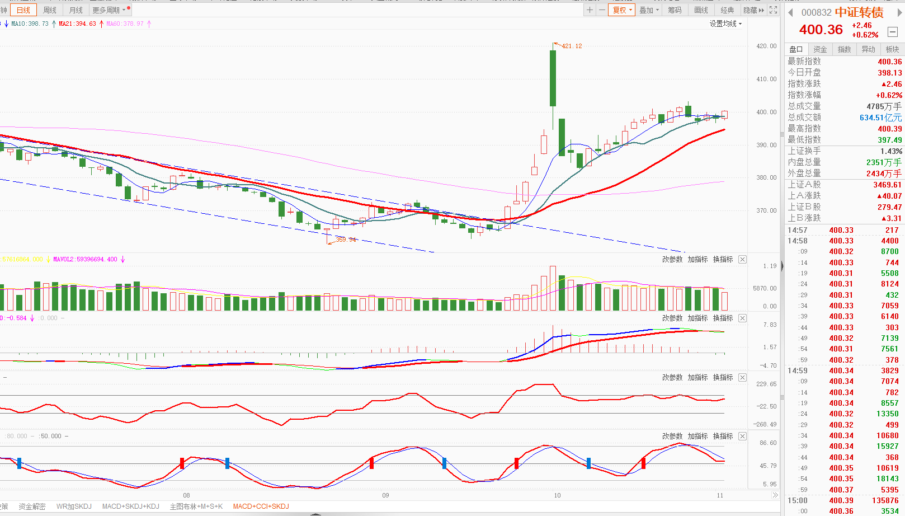Close the MACD indicator sub-panel
Screen dimensions: 905x516
click(x=742, y=318)
